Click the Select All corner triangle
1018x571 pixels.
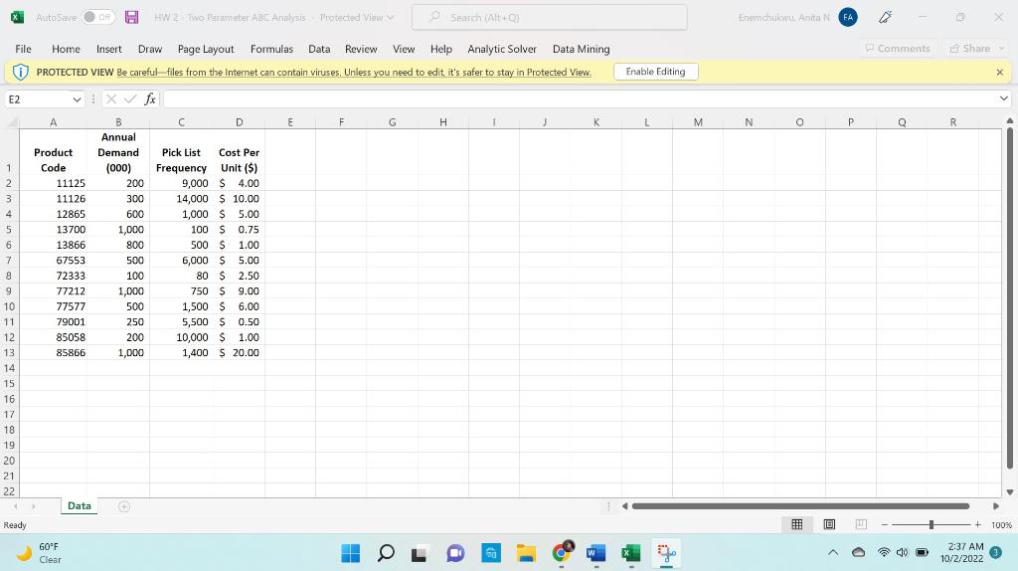pos(12,122)
